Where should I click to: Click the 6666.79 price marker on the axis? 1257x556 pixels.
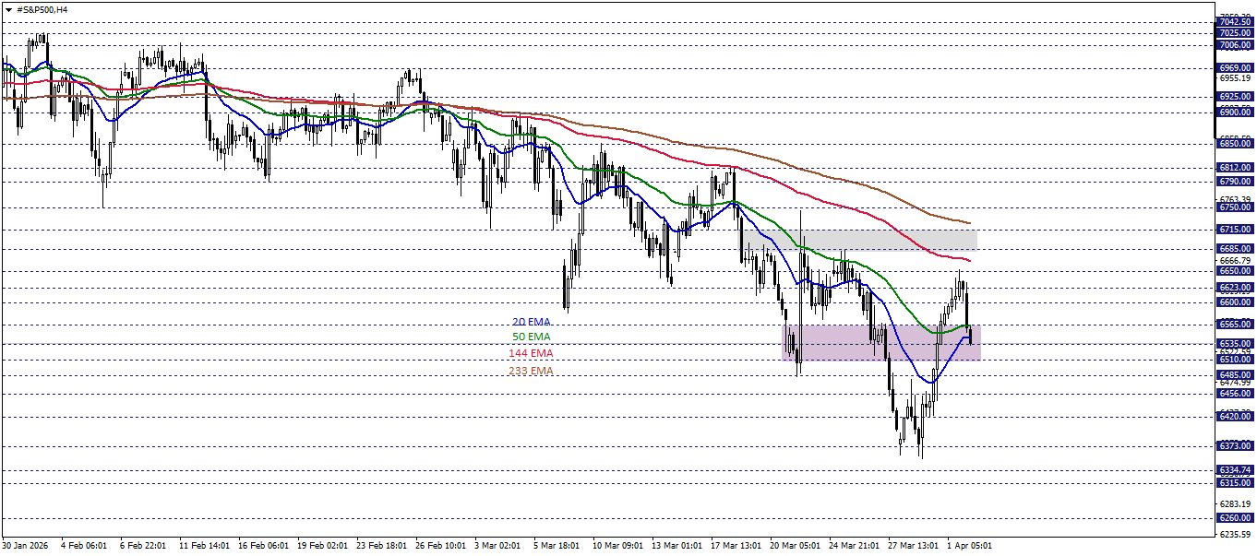click(x=1237, y=262)
